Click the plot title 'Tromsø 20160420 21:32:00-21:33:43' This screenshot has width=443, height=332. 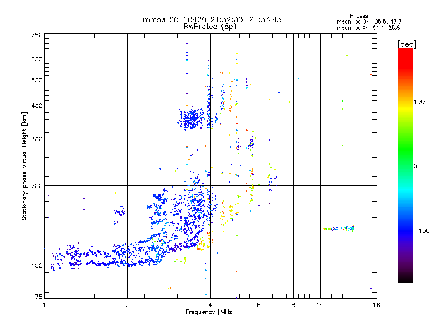(x=210, y=19)
